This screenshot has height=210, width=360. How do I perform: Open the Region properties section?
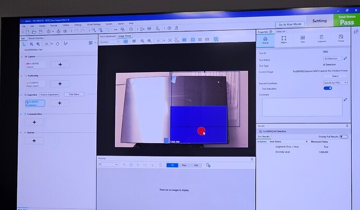(284, 40)
